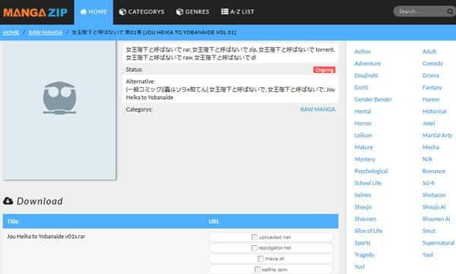Browse the Action genre

click(x=363, y=52)
